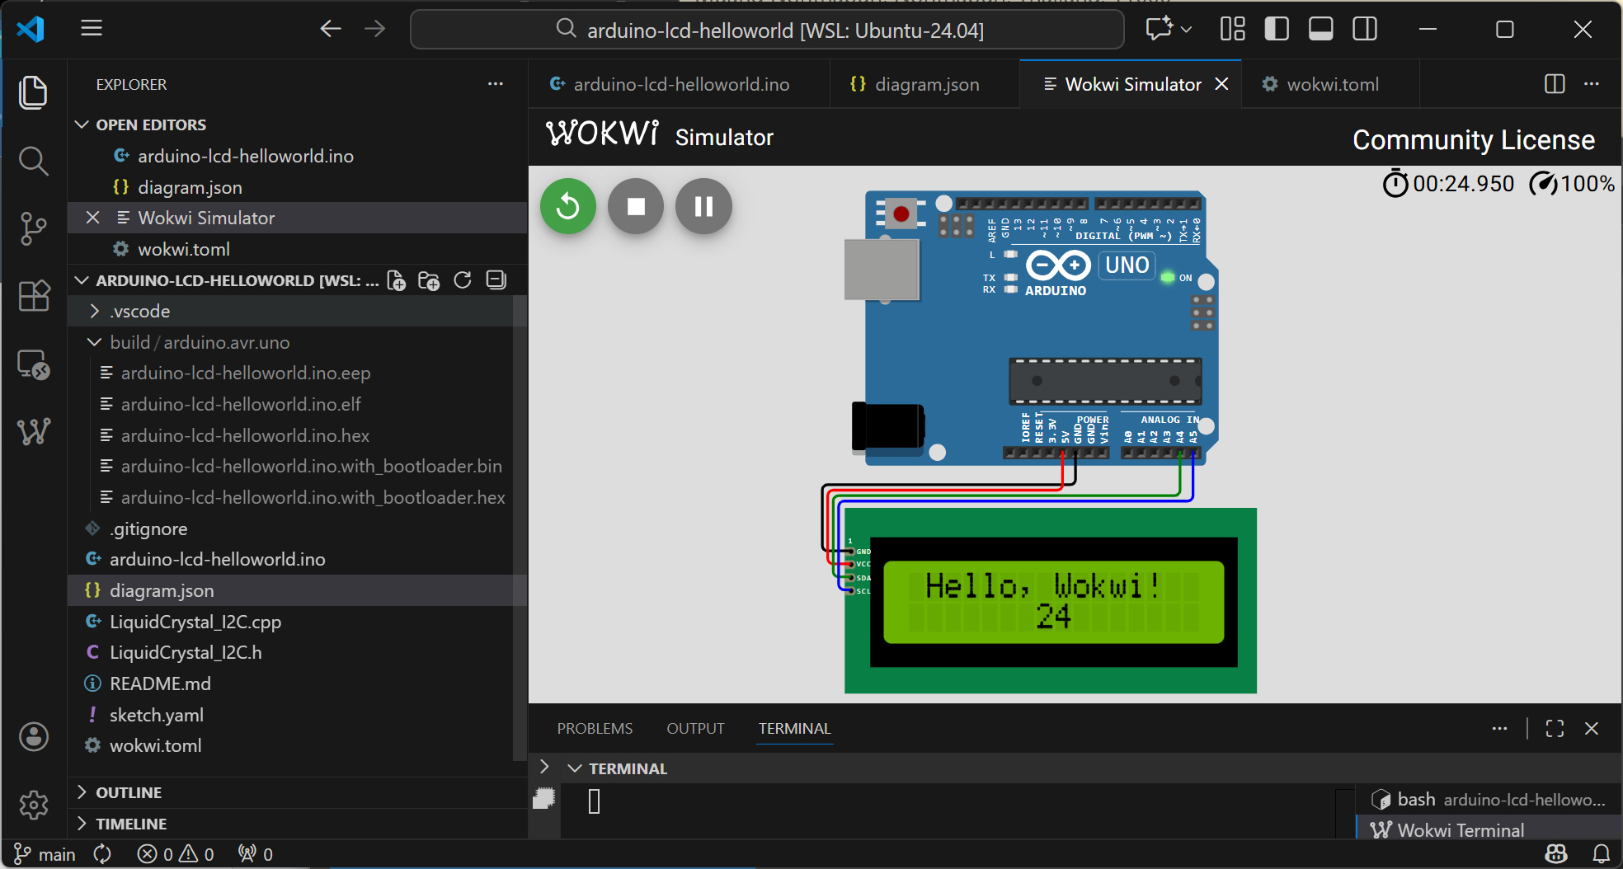Switch to the PROBLEMS panel tab
1623x869 pixels.
[x=595, y=729]
